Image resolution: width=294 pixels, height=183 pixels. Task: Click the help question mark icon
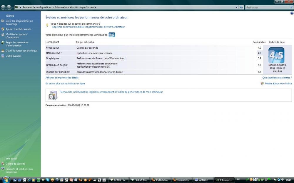[x=292, y=13]
